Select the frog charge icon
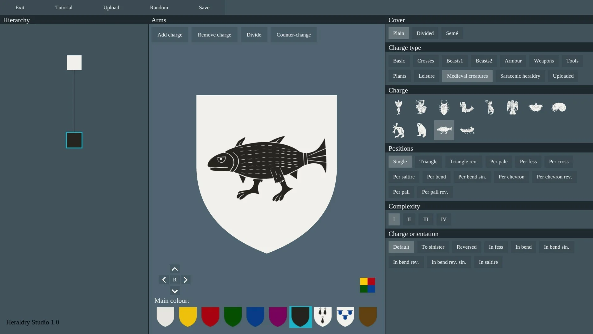Screen dimensions: 593x334 pyautogui.click(x=421, y=130)
